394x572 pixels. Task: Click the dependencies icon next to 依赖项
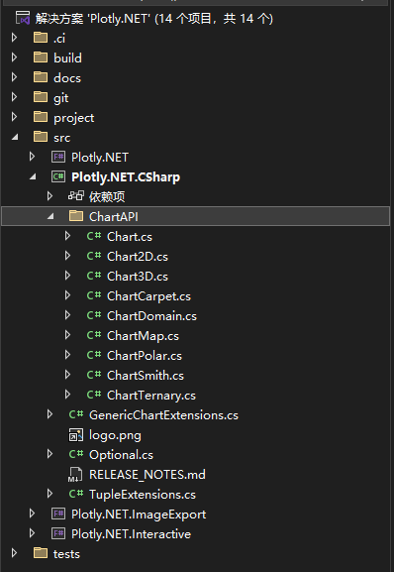coord(76,196)
